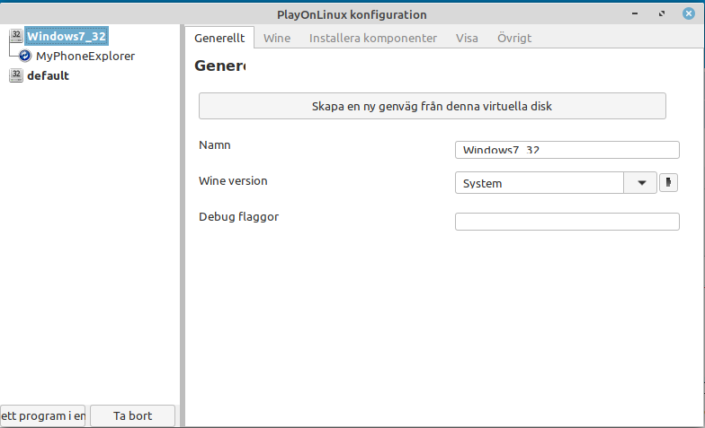Switch to the Generellt tab

219,38
